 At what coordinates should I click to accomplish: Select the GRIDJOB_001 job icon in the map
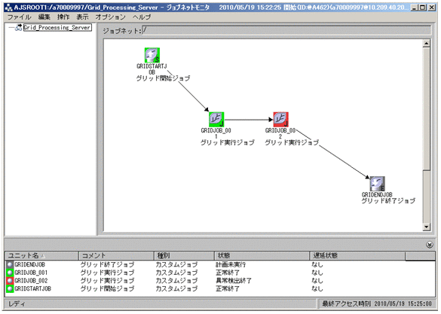coord(216,120)
